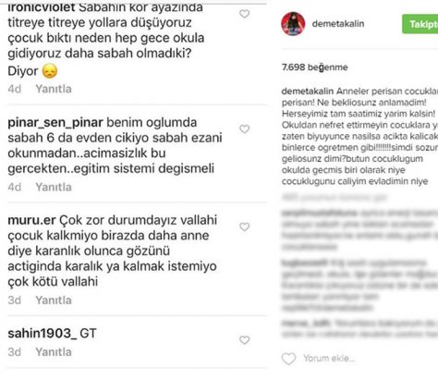Reply to muru.er's comment via Yanıtla
The height and width of the screenshot is (379, 438).
(x=54, y=300)
